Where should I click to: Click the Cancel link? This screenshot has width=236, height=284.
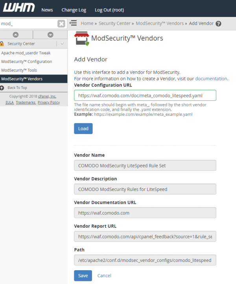pos(104,275)
